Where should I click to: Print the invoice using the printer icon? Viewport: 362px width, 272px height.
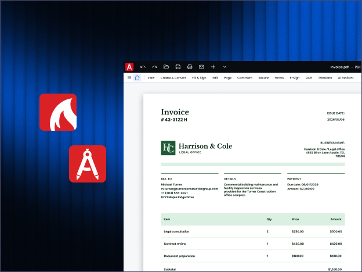click(190, 67)
